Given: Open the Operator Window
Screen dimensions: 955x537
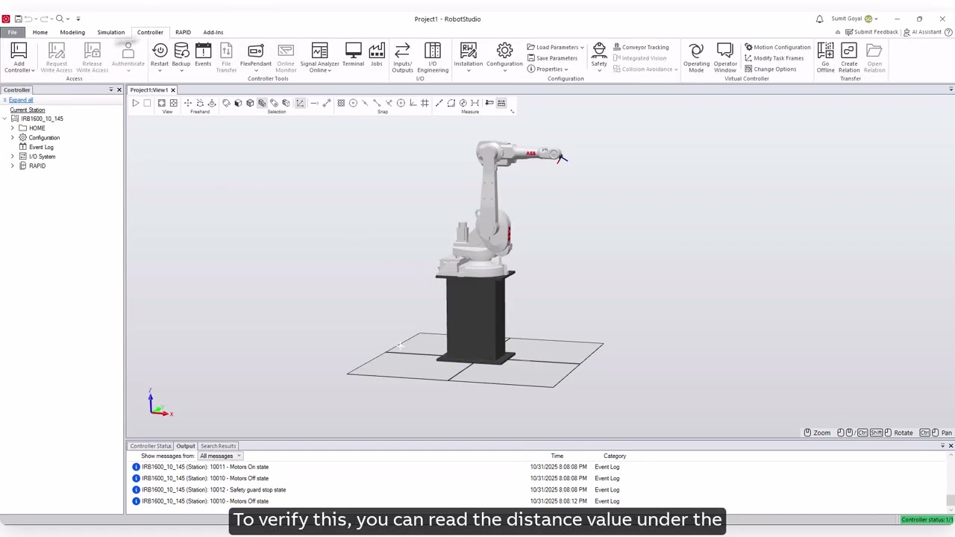Looking at the screenshot, I should tap(725, 57).
